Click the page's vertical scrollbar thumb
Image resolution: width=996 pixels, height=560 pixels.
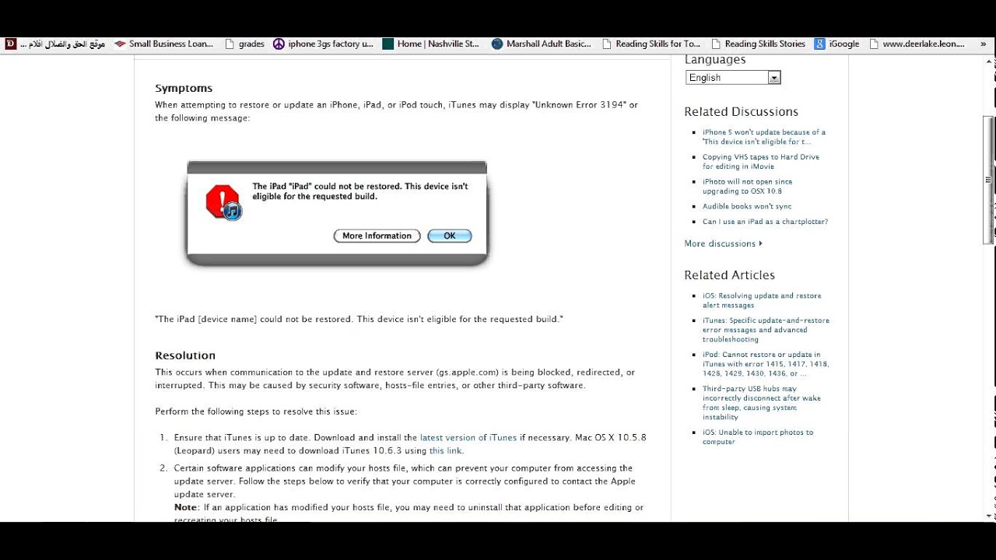989,180
